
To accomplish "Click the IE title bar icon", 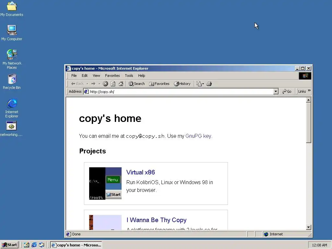I will point(68,68).
